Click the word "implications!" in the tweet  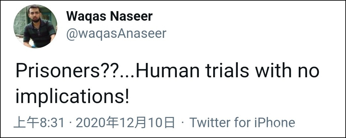point(72,97)
